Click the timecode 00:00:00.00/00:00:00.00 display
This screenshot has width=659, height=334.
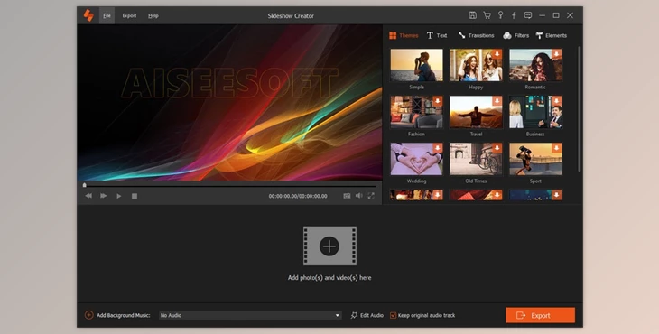[x=298, y=196]
